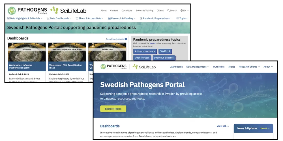Click Pathogens Sweden logo in old portal window
The image size is (283, 141).
pyautogui.click(x=27, y=11)
